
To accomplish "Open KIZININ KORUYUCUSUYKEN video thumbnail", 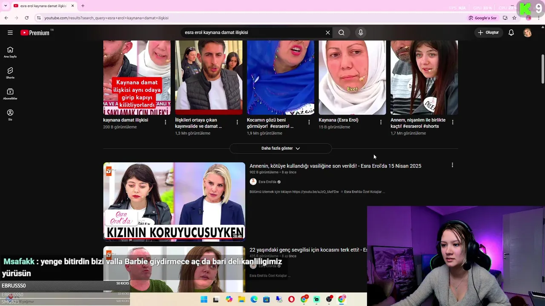I will pos(174,202).
